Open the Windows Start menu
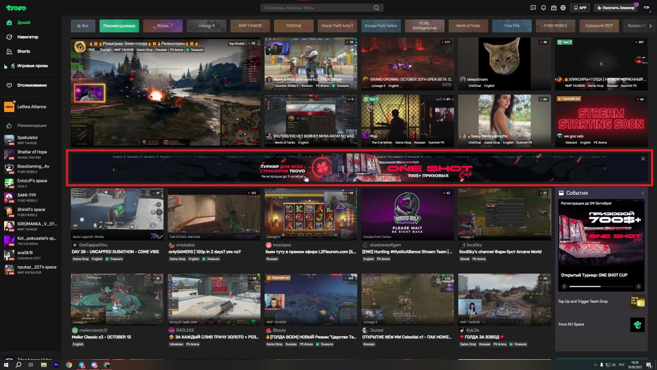This screenshot has width=657, height=370. 6,365
